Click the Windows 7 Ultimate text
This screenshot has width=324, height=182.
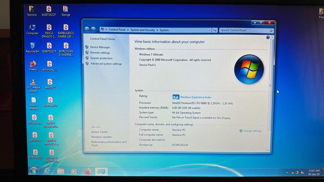[x=151, y=54]
